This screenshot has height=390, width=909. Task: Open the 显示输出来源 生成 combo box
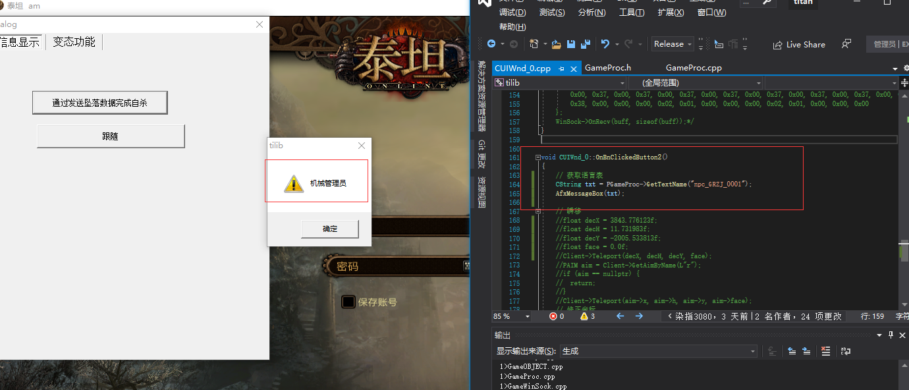pyautogui.click(x=657, y=351)
